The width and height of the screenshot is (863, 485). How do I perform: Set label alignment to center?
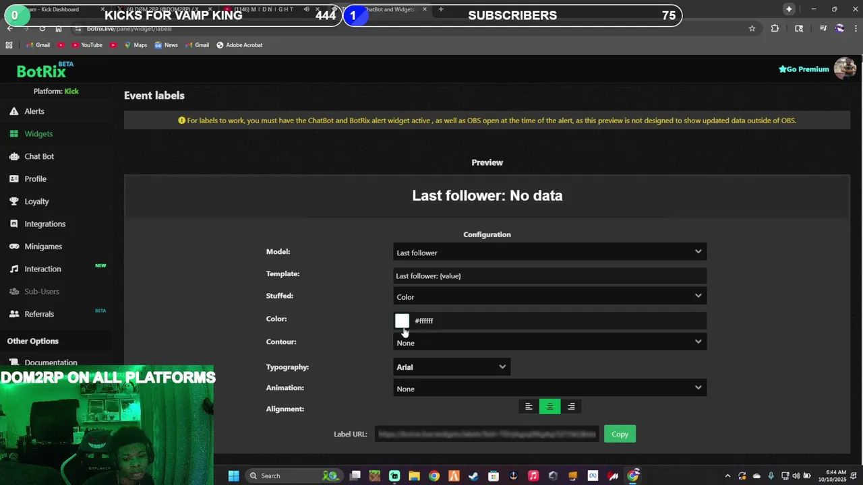(549, 406)
